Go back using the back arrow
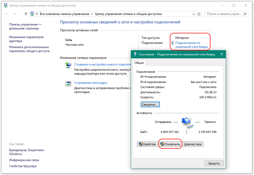The height and width of the screenshot is (175, 254). click(x=7, y=14)
